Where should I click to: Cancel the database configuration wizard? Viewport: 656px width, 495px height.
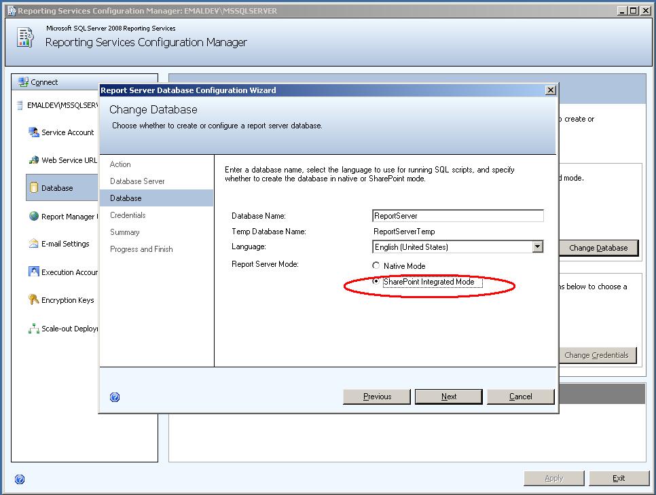[x=520, y=397]
